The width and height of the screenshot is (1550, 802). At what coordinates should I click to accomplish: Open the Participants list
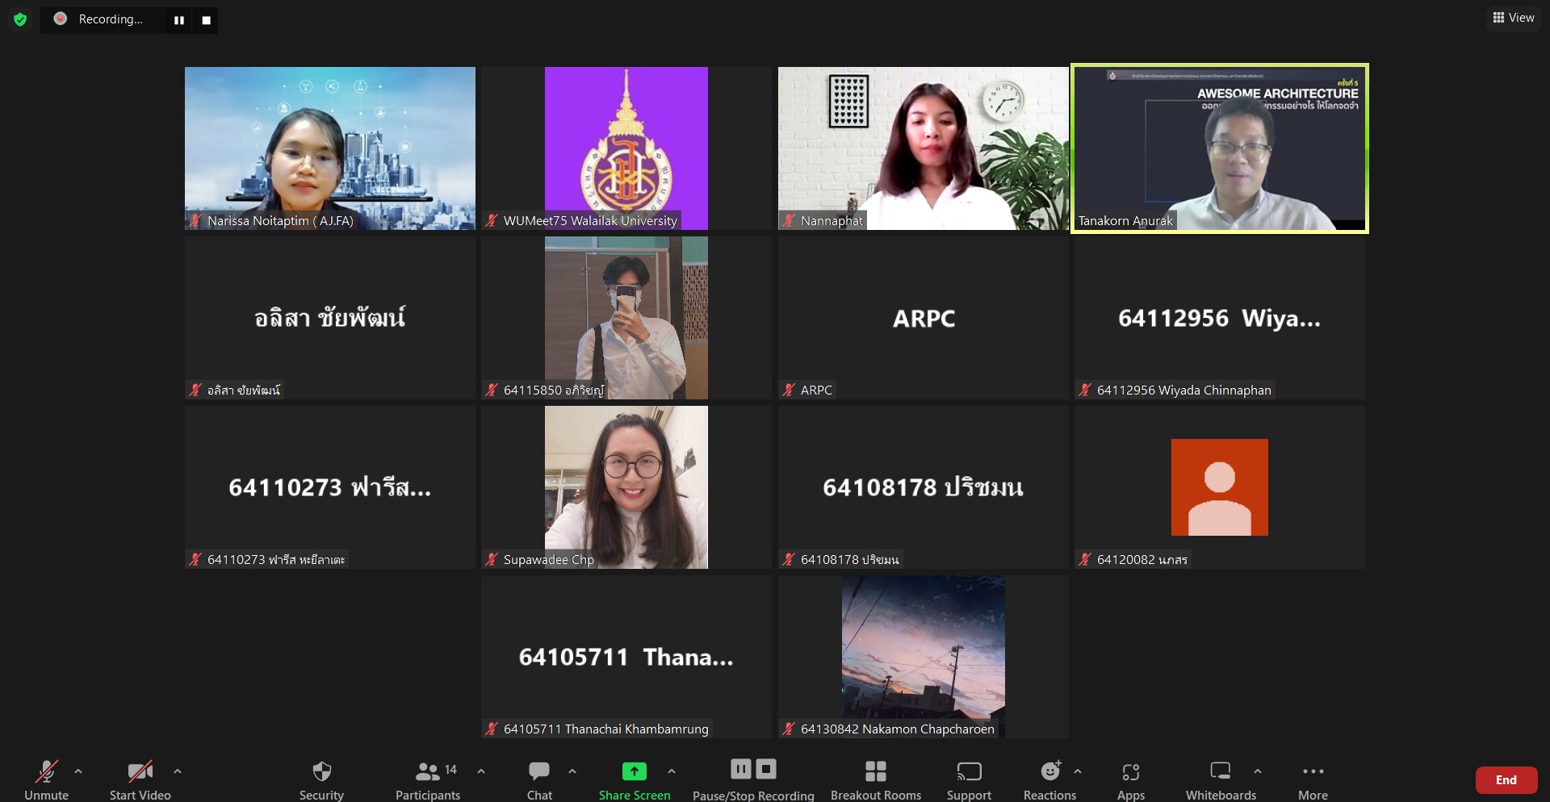click(428, 772)
